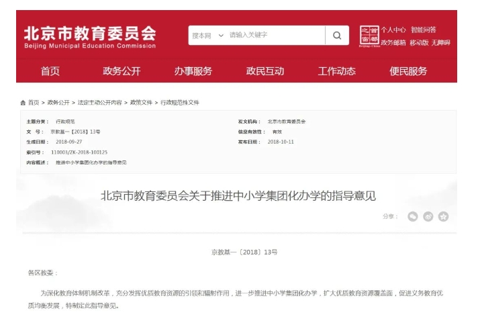Share the article via Weibo icon

pos(428,216)
